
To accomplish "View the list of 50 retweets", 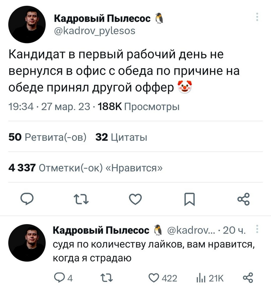I will (x=47, y=137).
